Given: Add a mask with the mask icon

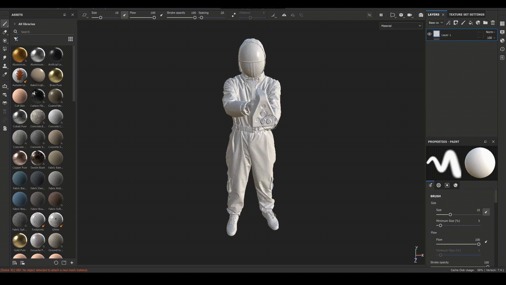Looking at the screenshot, I should (x=456, y=23).
